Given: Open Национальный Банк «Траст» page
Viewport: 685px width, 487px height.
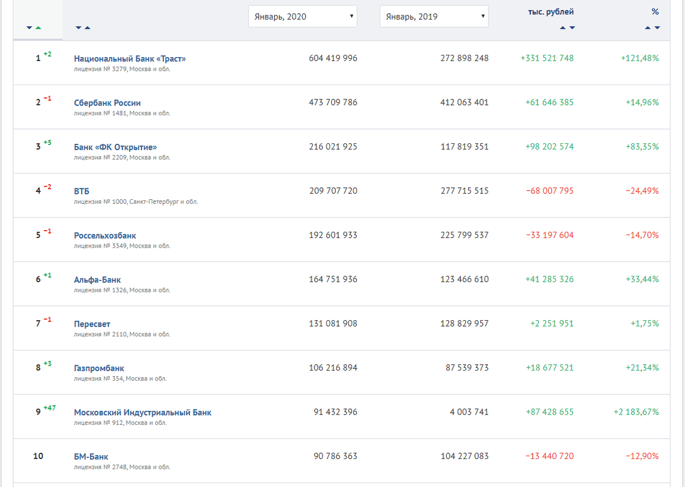Looking at the screenshot, I should 130,58.
